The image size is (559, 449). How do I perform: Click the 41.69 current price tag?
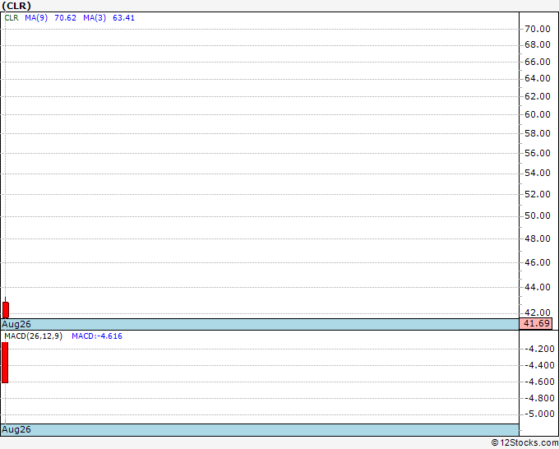[536, 323]
